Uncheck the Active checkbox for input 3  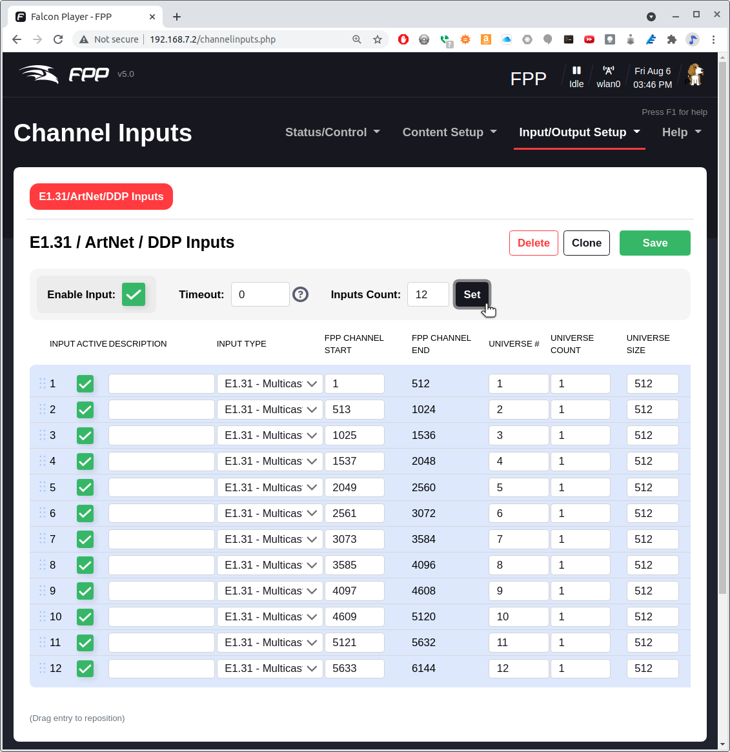tap(85, 436)
